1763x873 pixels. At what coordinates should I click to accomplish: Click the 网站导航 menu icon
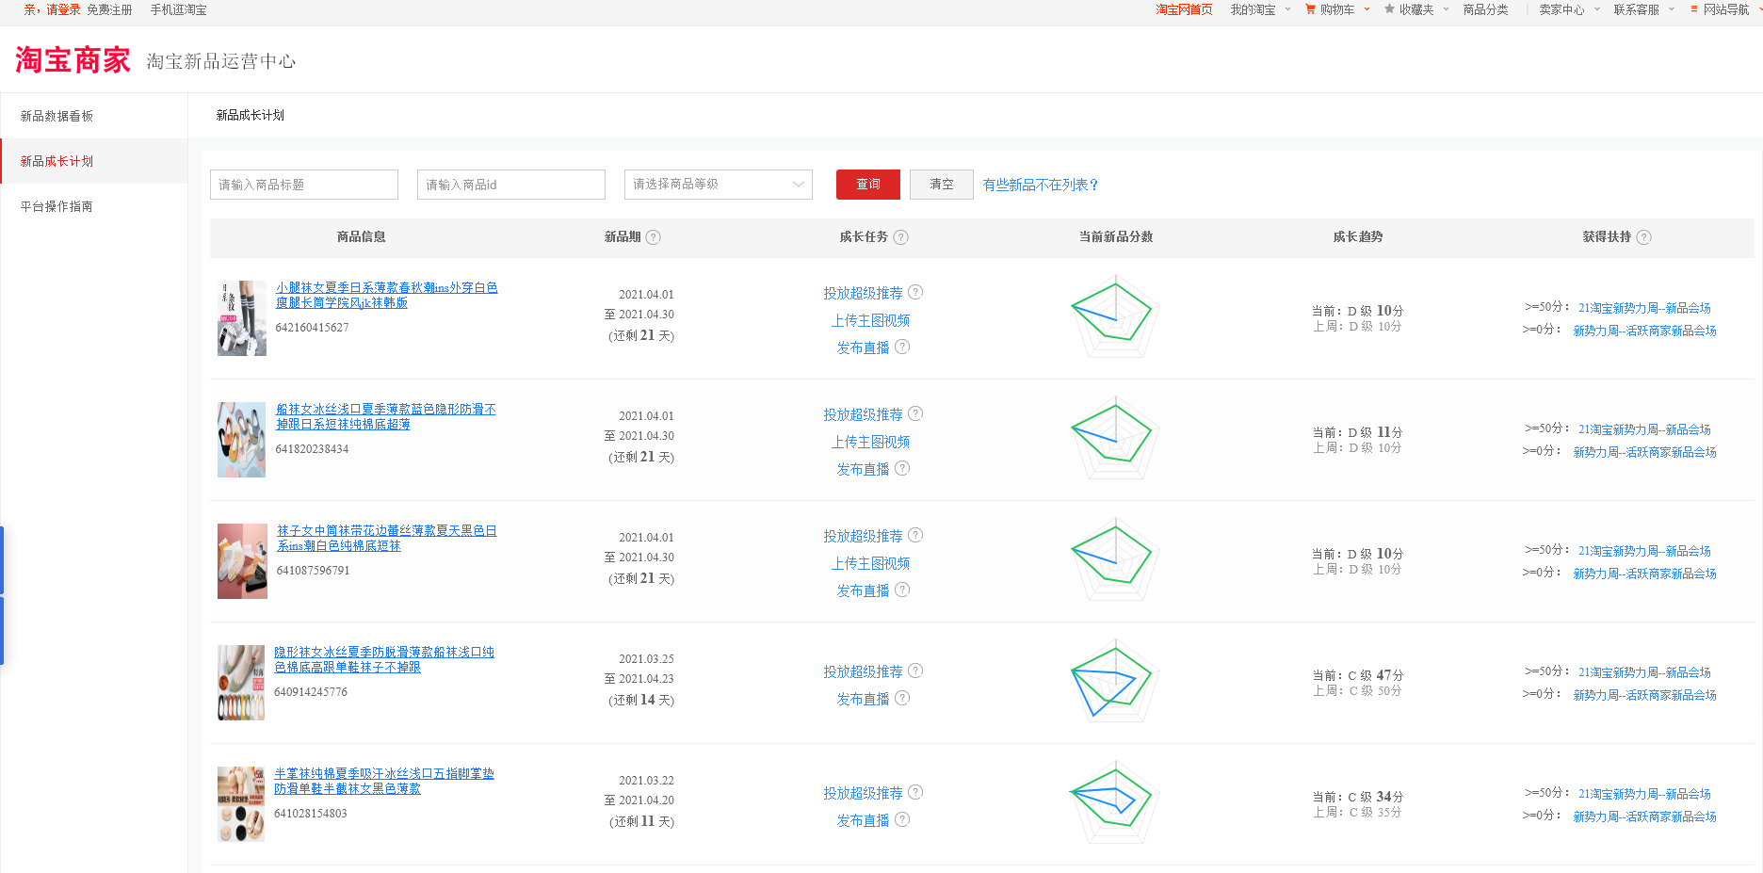pyautogui.click(x=1694, y=9)
